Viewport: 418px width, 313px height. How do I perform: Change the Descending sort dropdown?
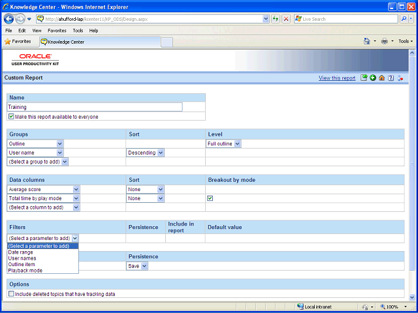pos(145,153)
